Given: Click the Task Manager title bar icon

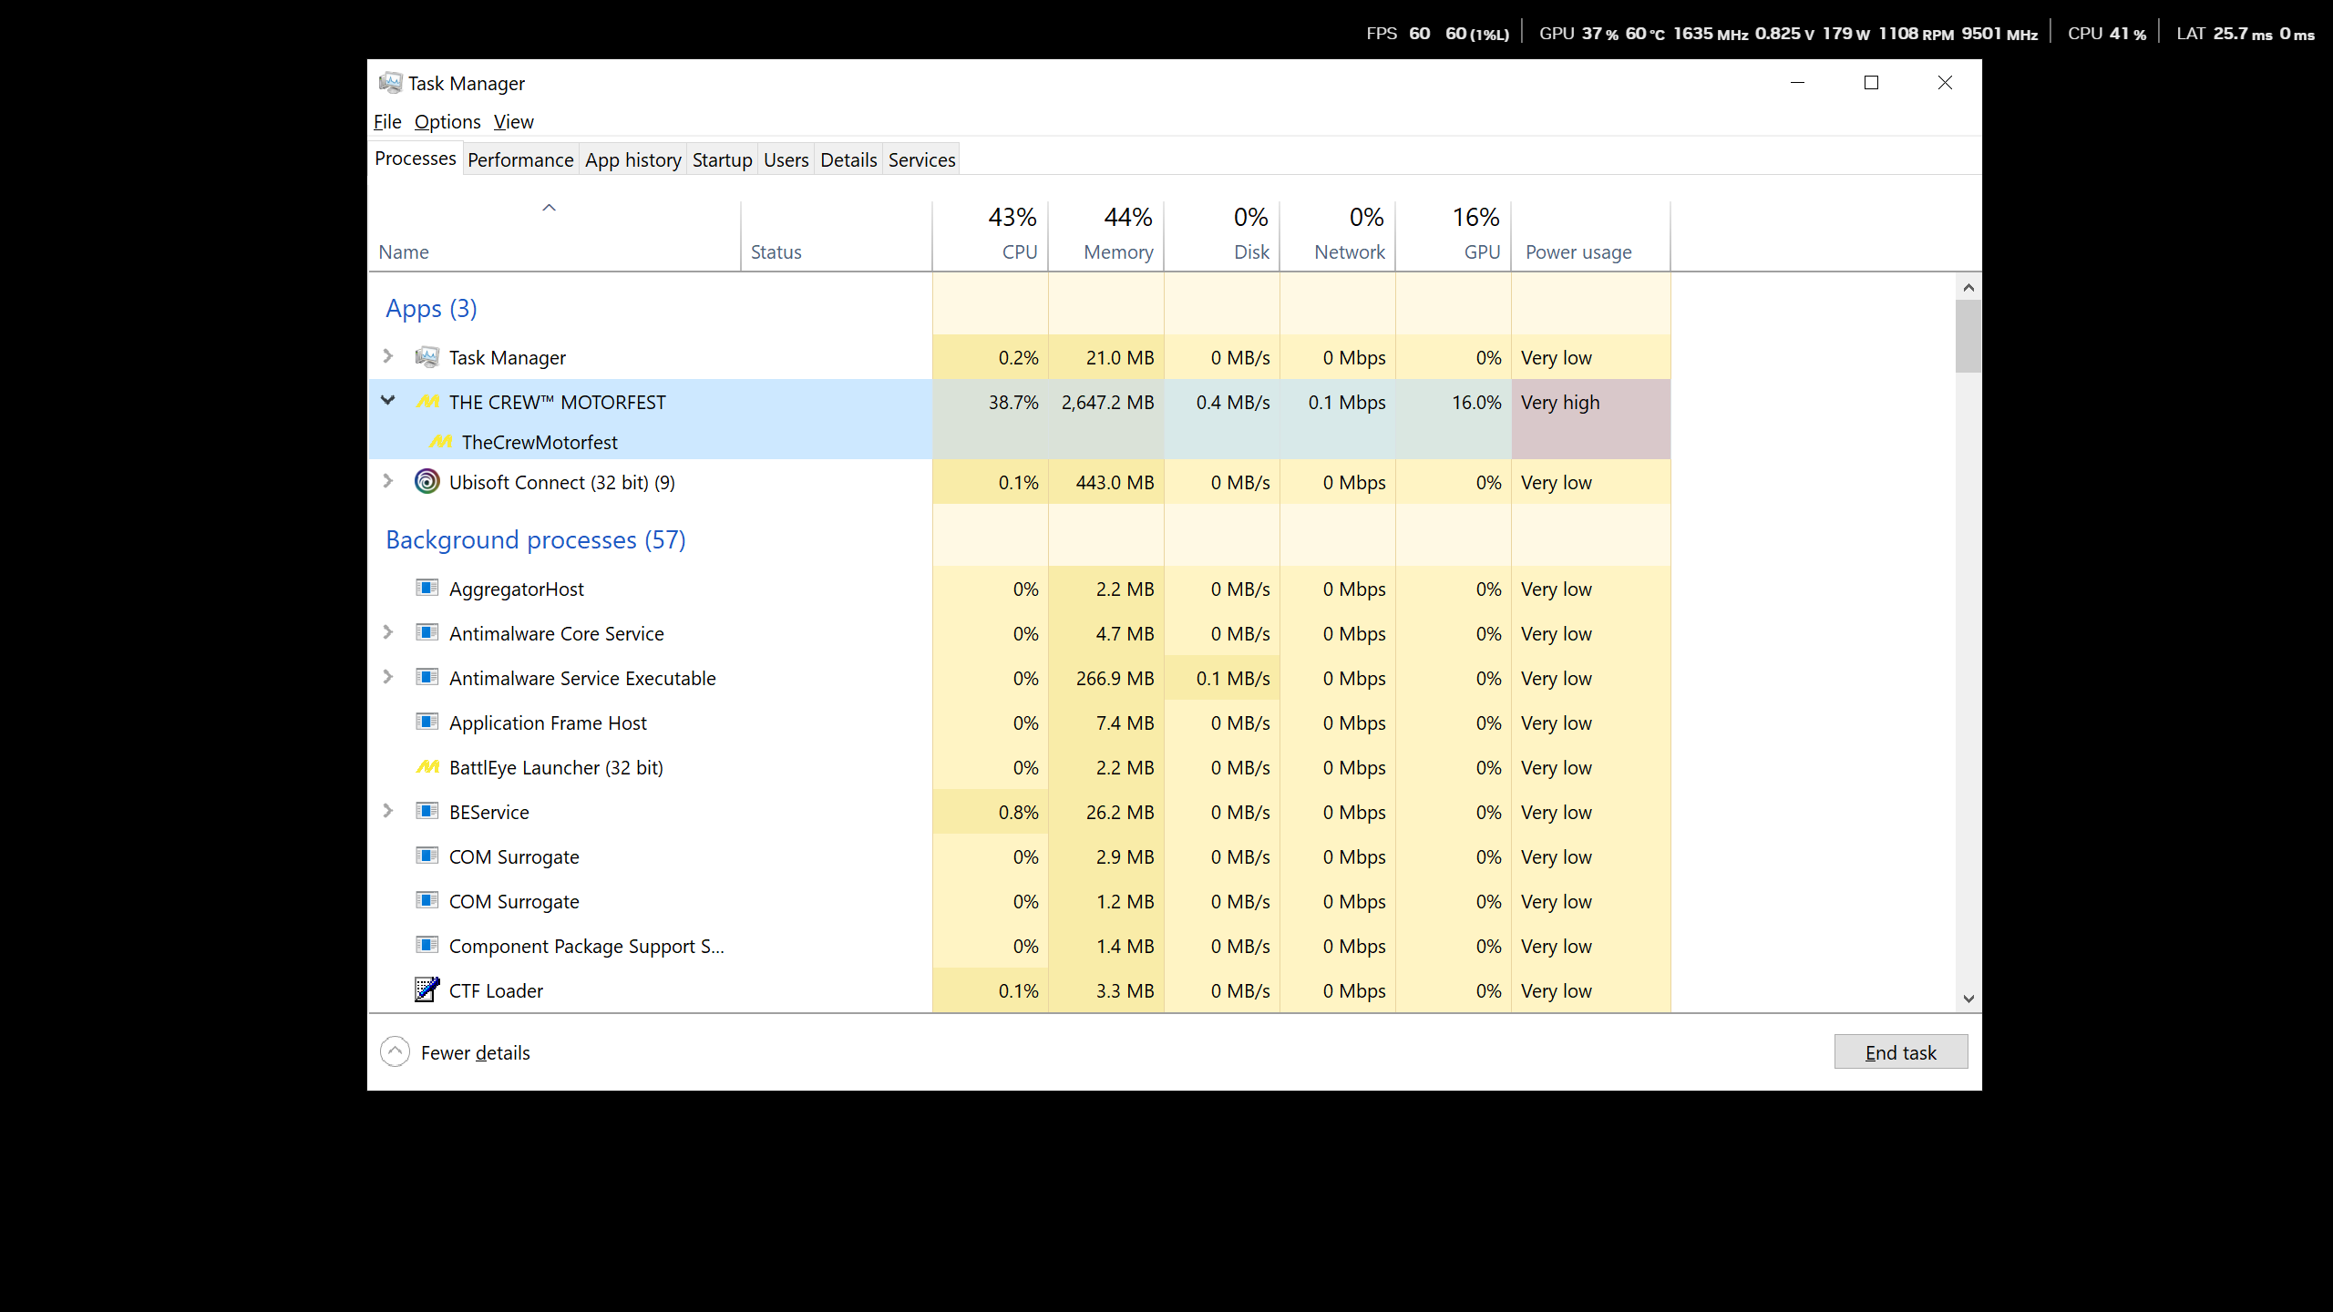Looking at the screenshot, I should [x=390, y=83].
